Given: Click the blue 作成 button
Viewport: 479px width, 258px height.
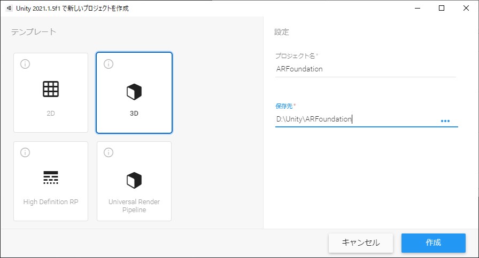Looking at the screenshot, I should click(x=434, y=243).
